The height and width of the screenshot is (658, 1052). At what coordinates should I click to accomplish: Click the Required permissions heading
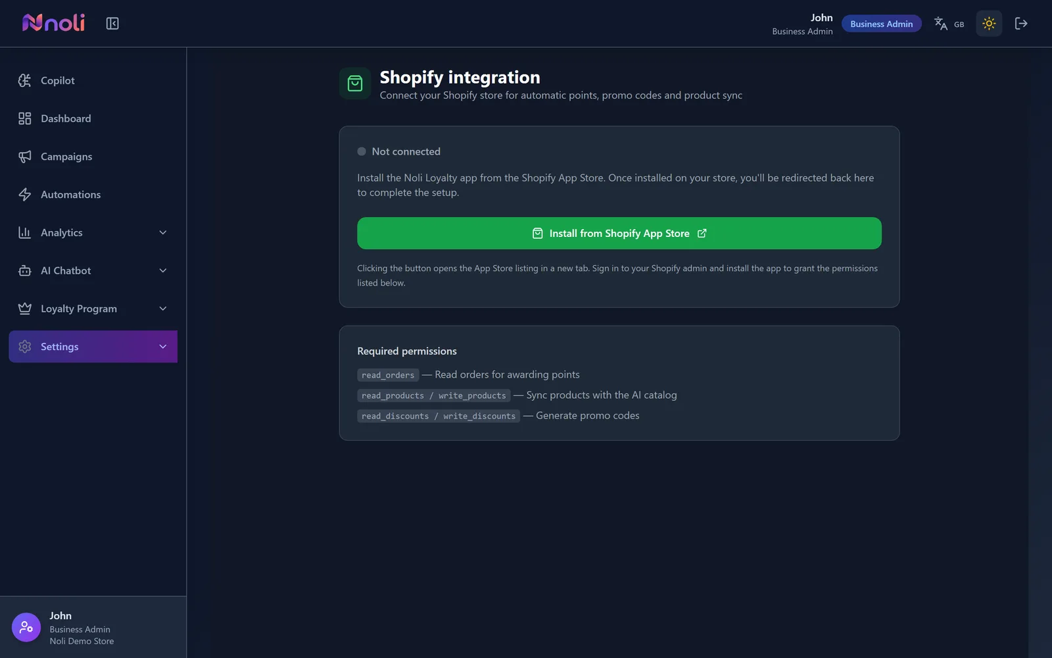click(x=407, y=351)
